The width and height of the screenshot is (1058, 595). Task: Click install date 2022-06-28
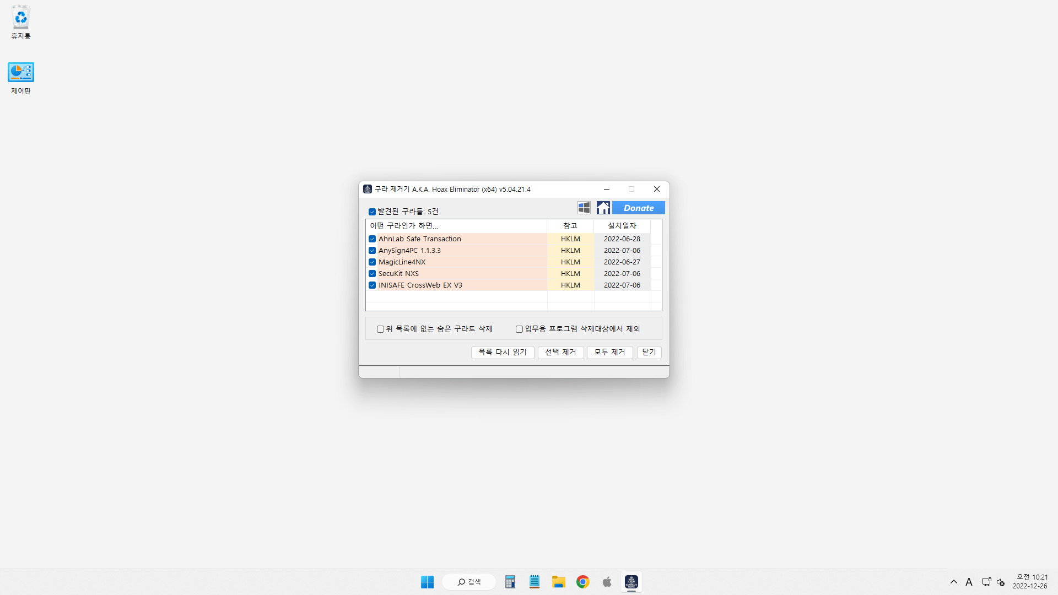tap(622, 239)
